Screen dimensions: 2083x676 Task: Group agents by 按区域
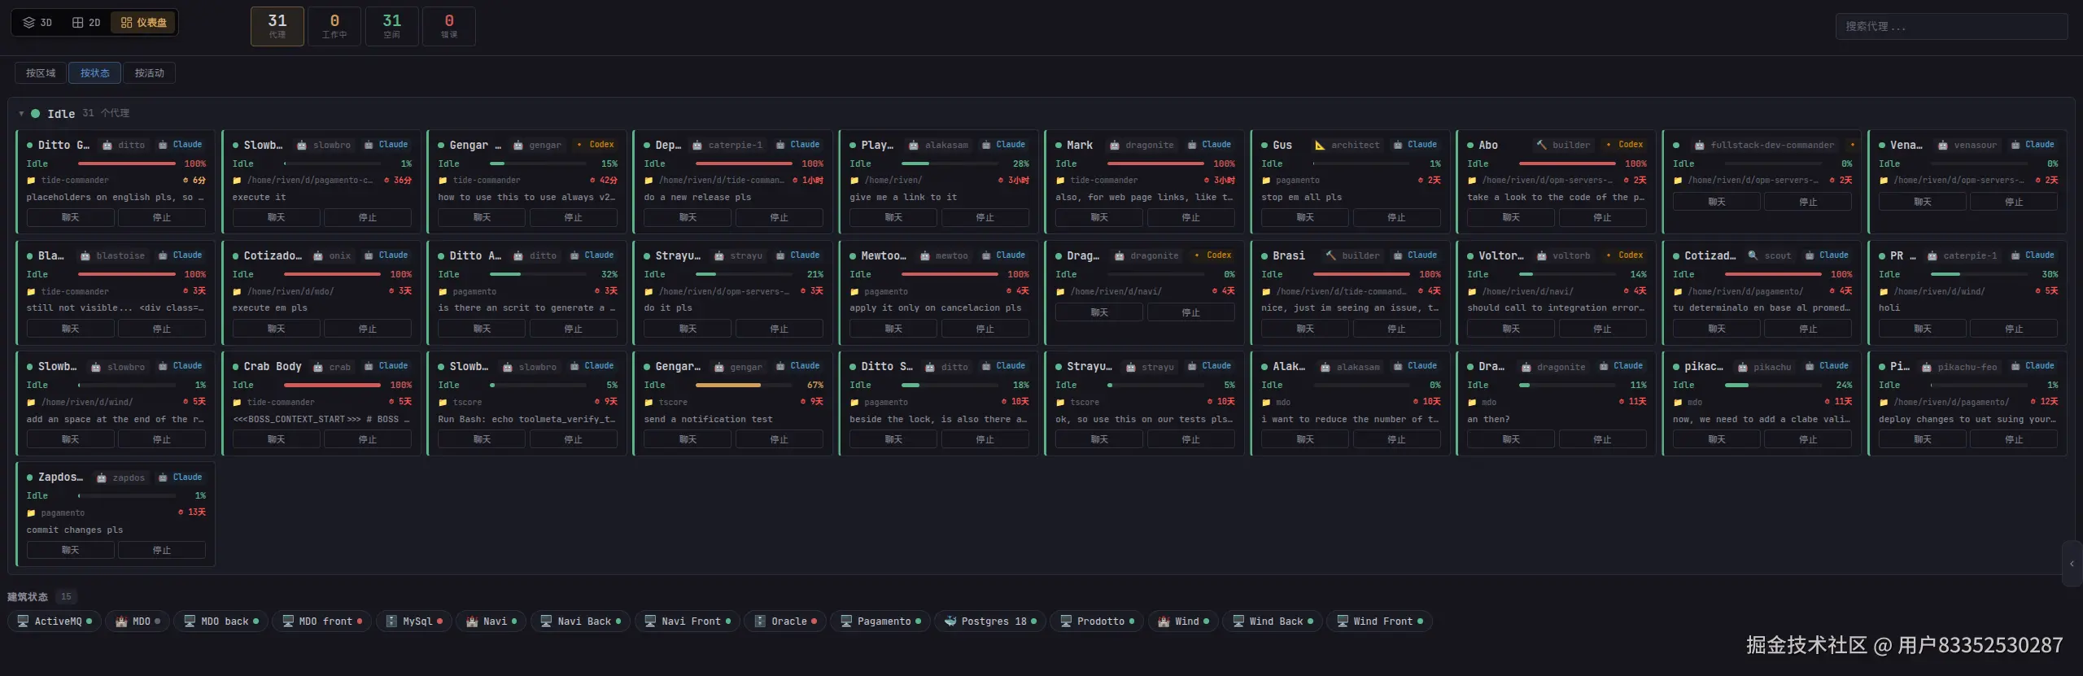tap(41, 73)
